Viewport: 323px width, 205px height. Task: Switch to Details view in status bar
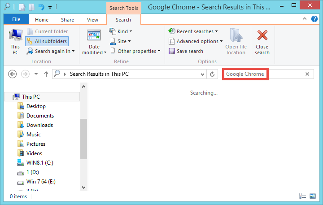[303, 196]
